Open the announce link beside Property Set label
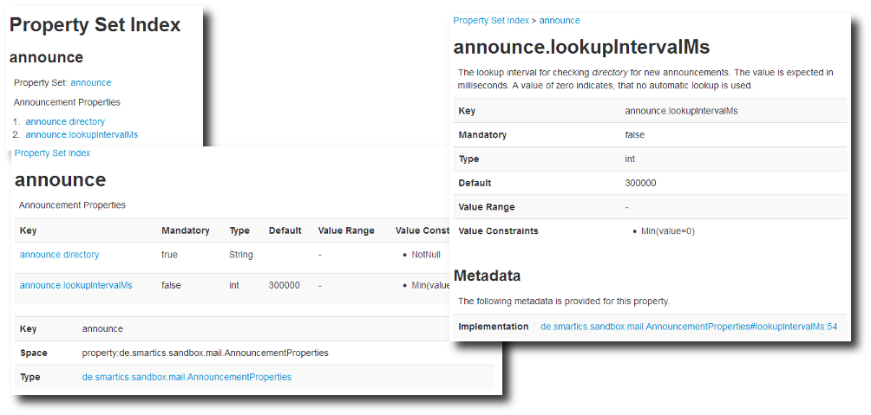This screenshot has height=415, width=871. [x=90, y=82]
